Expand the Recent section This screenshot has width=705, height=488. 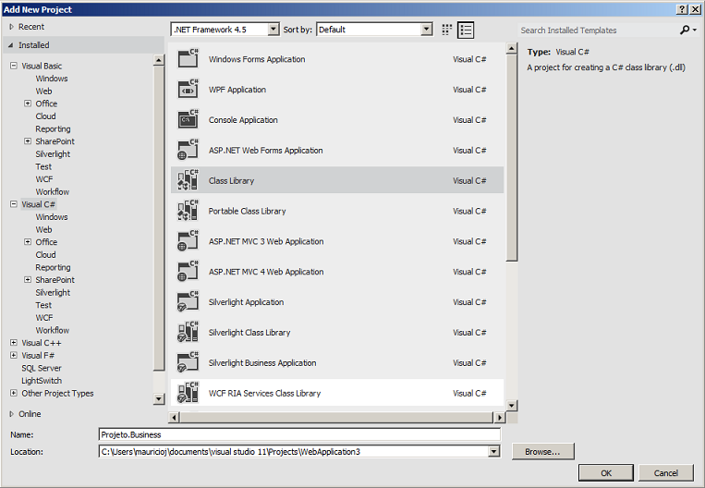12,27
